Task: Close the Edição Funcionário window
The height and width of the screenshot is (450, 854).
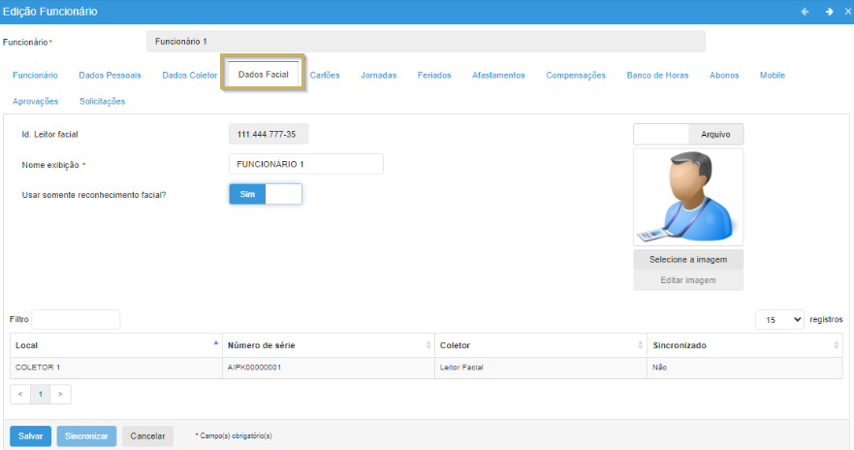Action: (847, 12)
